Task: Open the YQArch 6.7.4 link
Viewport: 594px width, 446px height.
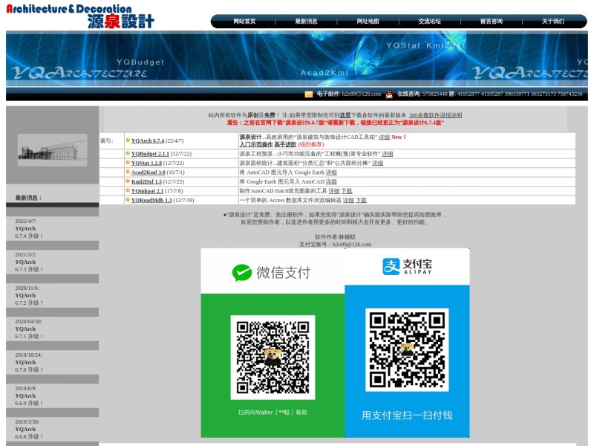Action: click(x=148, y=140)
